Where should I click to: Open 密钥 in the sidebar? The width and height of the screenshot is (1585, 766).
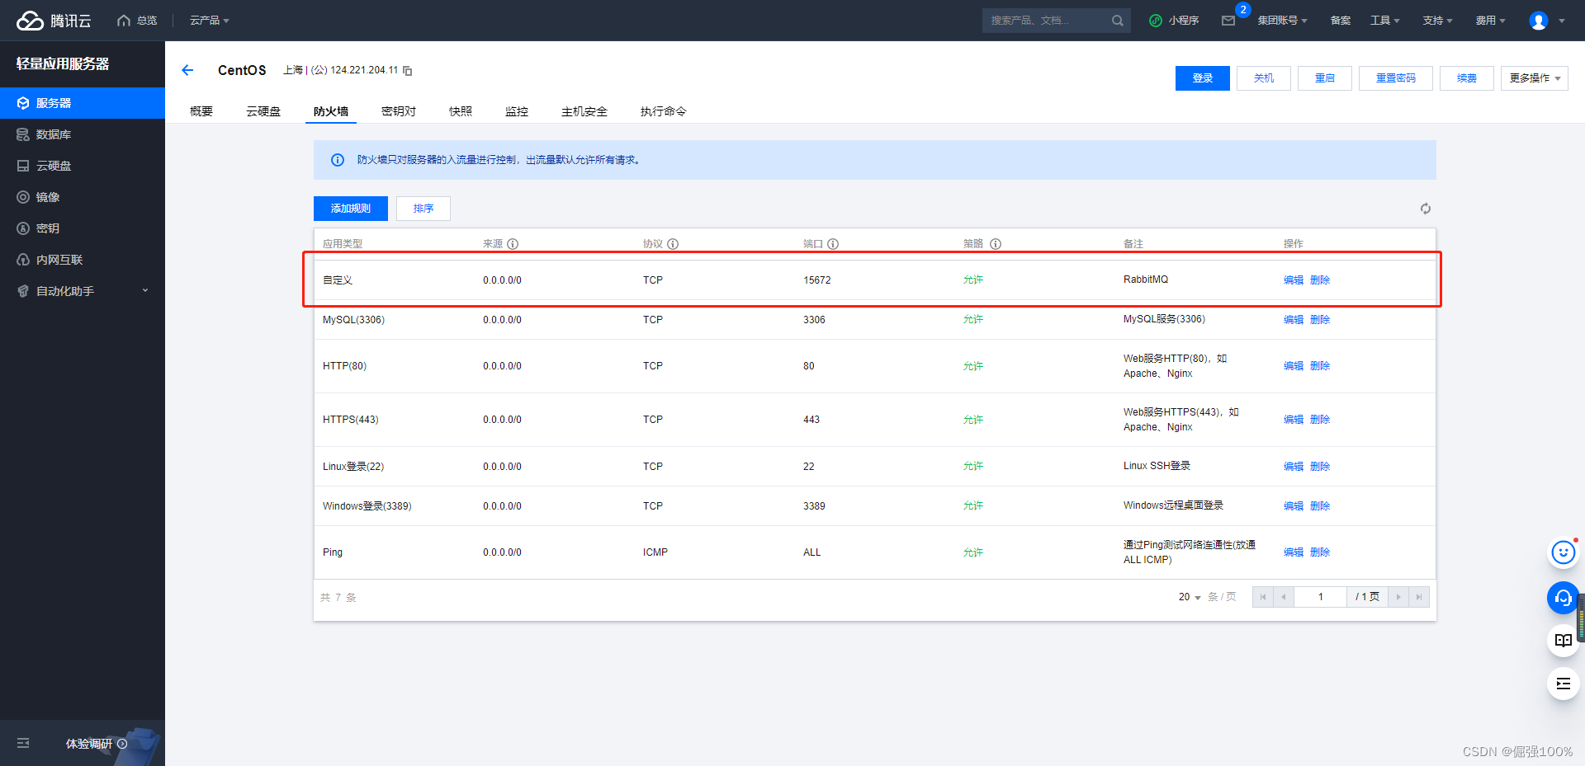point(83,228)
